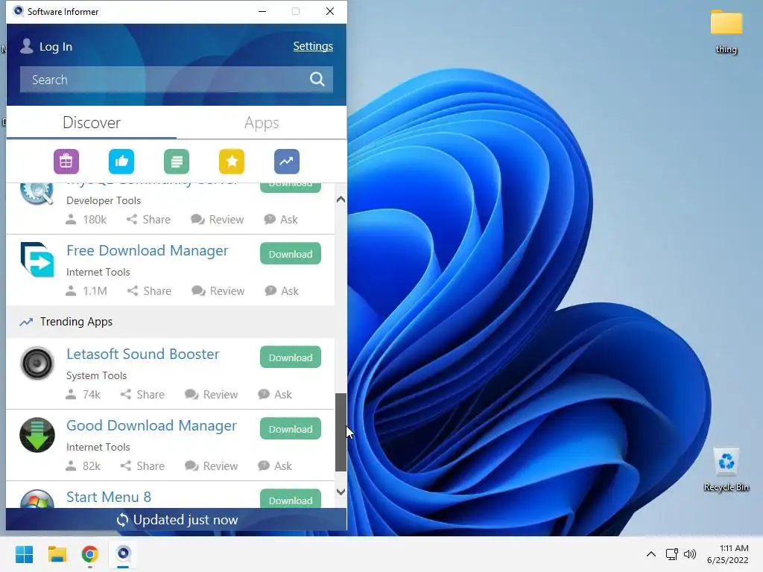This screenshot has width=763, height=572.
Task: Select the 'thing' folder on the desktop
Action: click(x=726, y=31)
